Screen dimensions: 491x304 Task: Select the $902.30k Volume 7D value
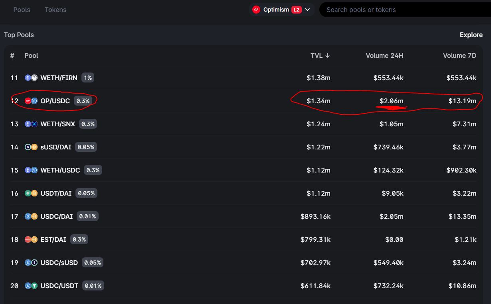pos(461,170)
